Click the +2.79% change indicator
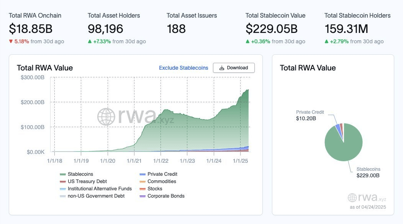The image size is (403, 224). point(337,41)
